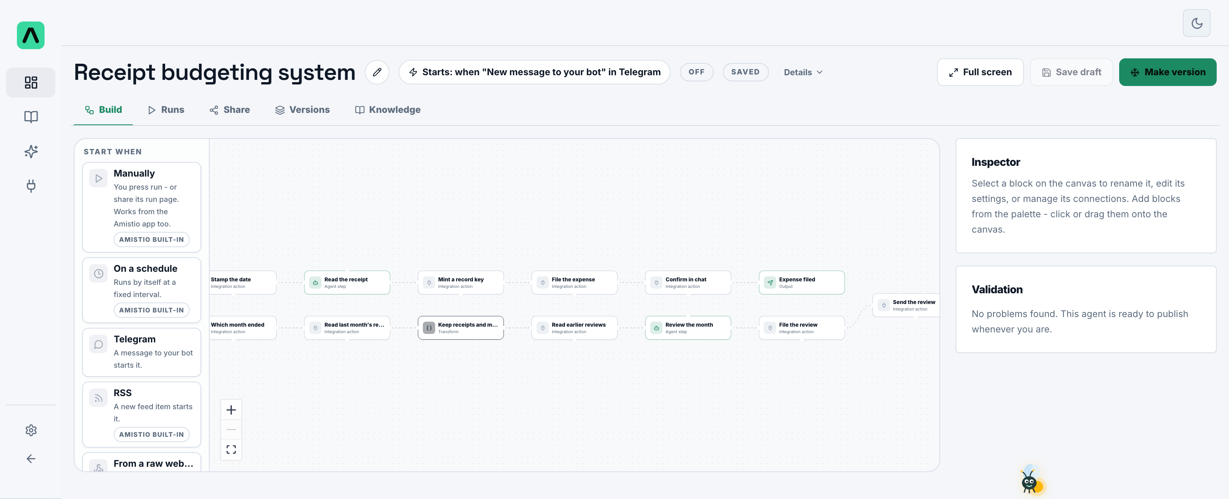Click the back arrow in sidebar
The height and width of the screenshot is (499, 1229).
click(x=31, y=458)
